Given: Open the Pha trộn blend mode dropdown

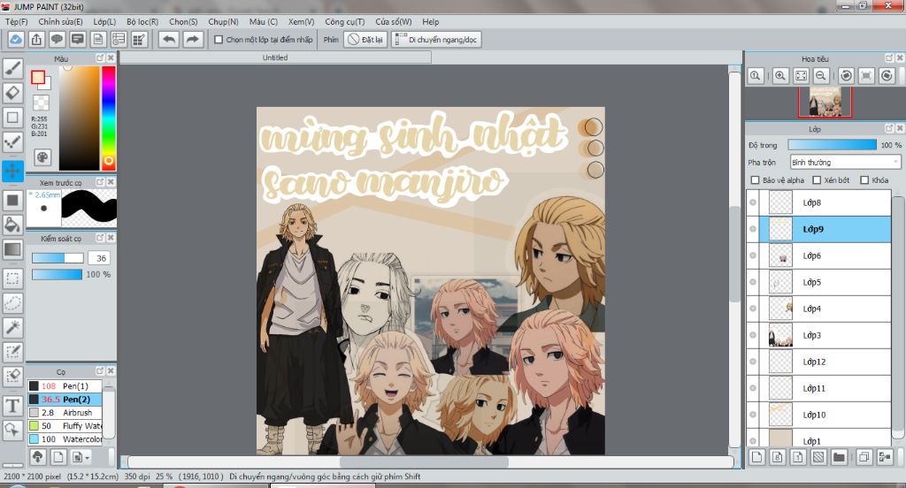Looking at the screenshot, I should point(845,163).
